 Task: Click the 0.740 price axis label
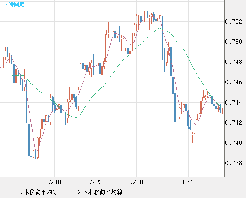point(234,143)
